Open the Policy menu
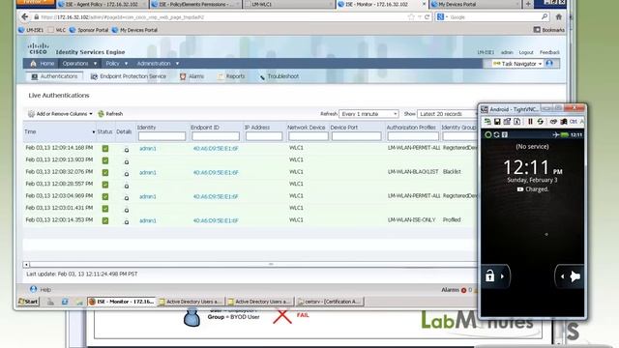The height and width of the screenshot is (348, 619). [x=116, y=64]
